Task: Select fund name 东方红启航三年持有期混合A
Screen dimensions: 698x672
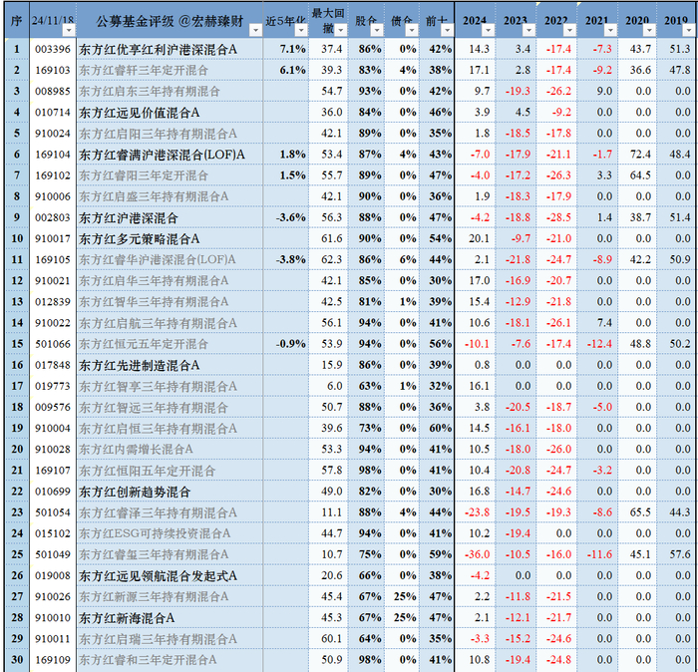Action: pyautogui.click(x=158, y=323)
